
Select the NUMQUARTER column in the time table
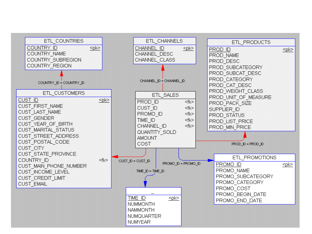pos(144,216)
